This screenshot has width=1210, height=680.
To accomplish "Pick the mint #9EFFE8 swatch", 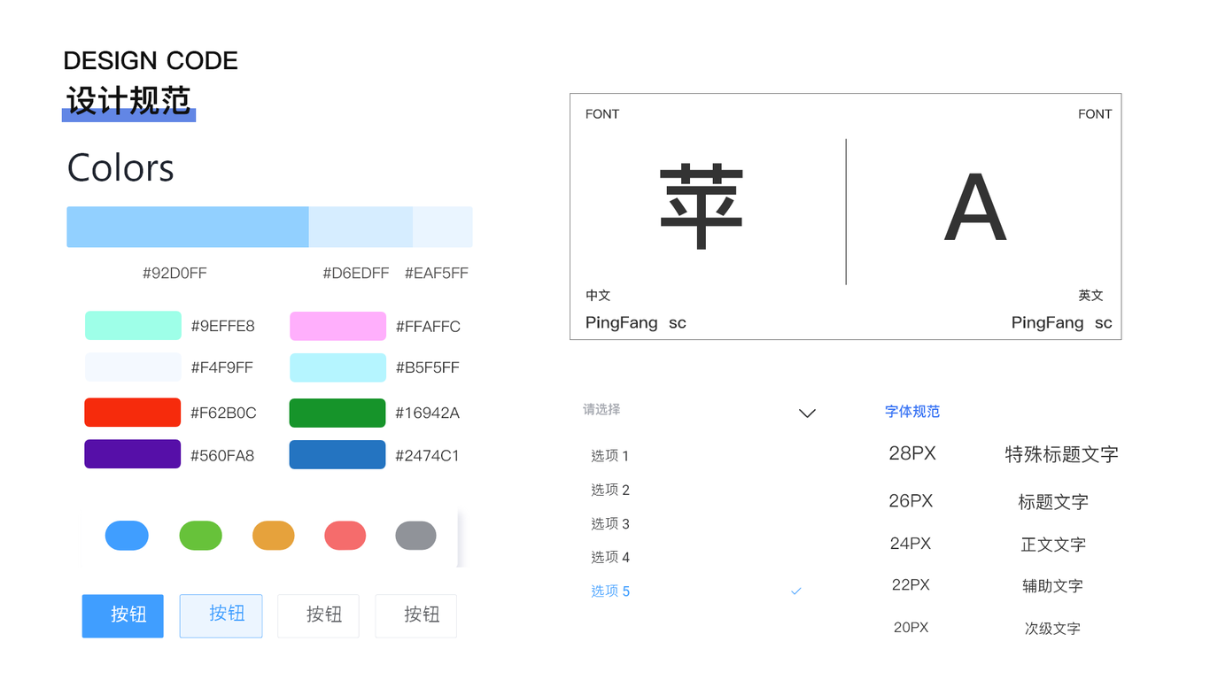I will (x=133, y=326).
